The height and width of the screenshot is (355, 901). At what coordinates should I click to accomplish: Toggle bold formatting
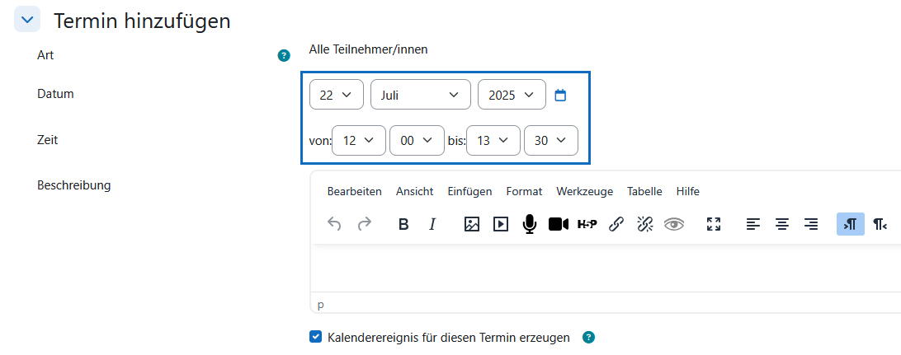[x=403, y=224]
